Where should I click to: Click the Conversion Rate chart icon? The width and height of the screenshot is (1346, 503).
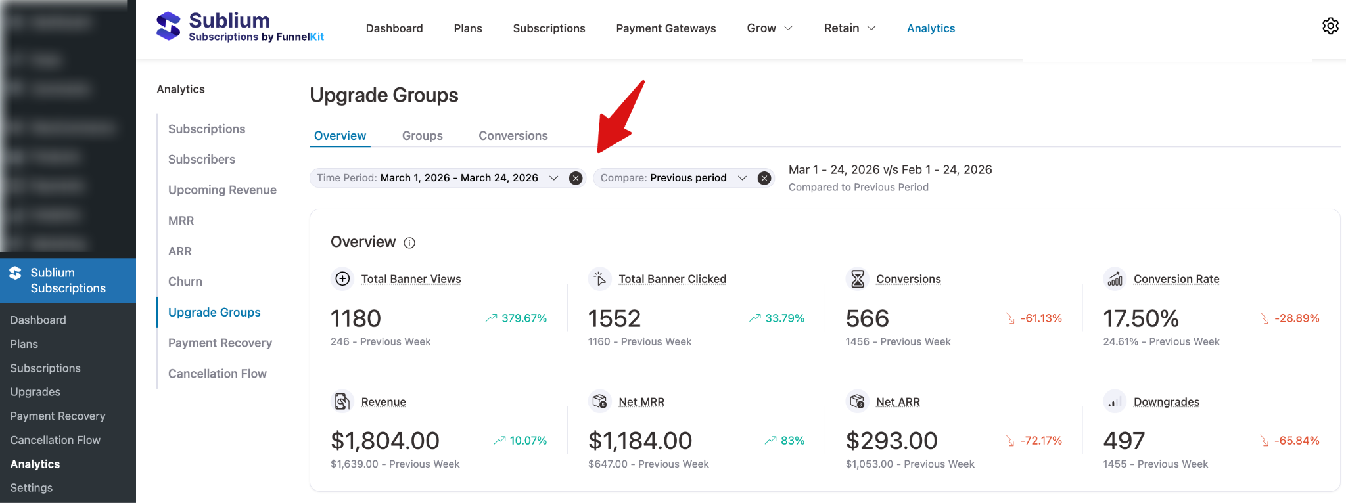pyautogui.click(x=1115, y=279)
